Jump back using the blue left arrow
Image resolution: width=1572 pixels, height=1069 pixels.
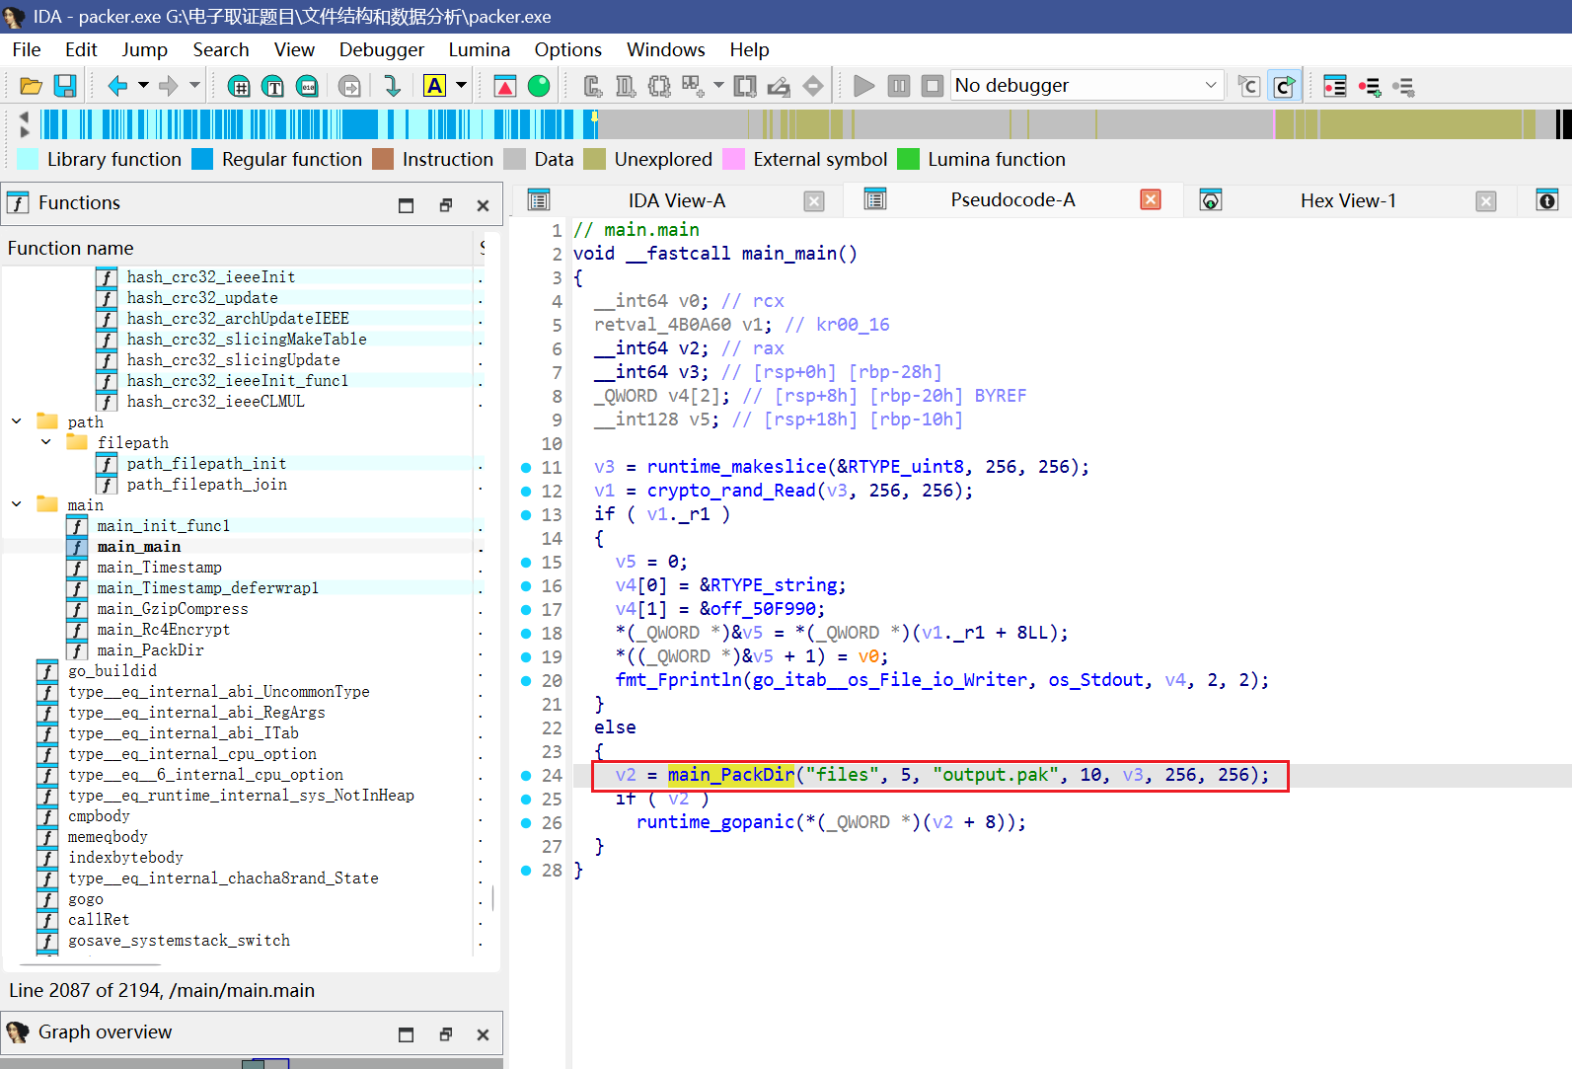117,86
